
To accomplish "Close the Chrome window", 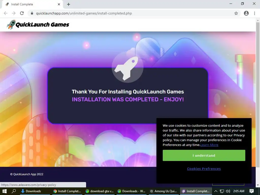I will point(254,4).
